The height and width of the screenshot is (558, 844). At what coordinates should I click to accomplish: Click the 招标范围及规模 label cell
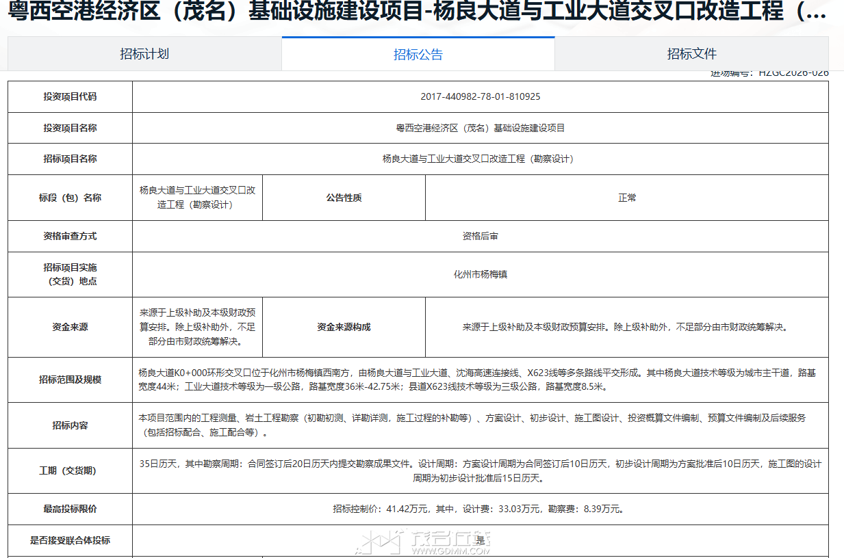point(70,380)
